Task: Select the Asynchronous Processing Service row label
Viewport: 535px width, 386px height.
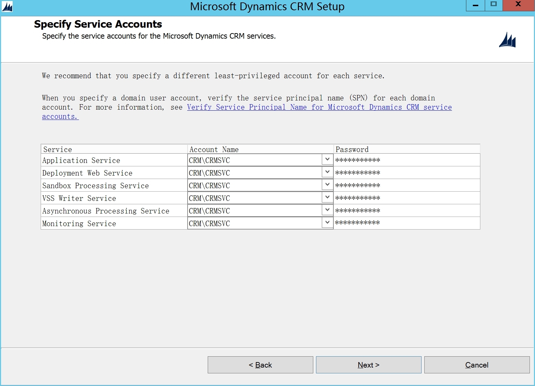Action: click(x=106, y=211)
